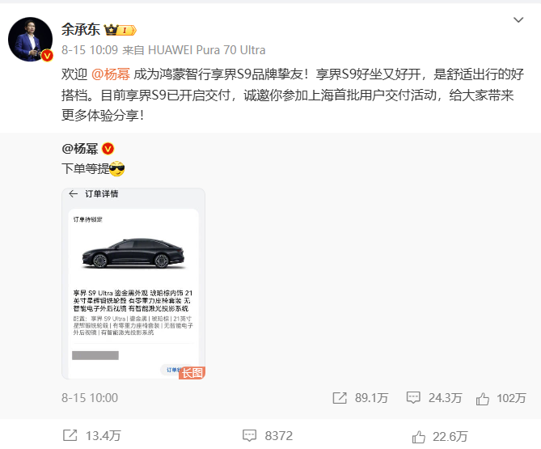The image size is (541, 449).
Task: Click the 长图 label on the image
Action: pyautogui.click(x=192, y=373)
